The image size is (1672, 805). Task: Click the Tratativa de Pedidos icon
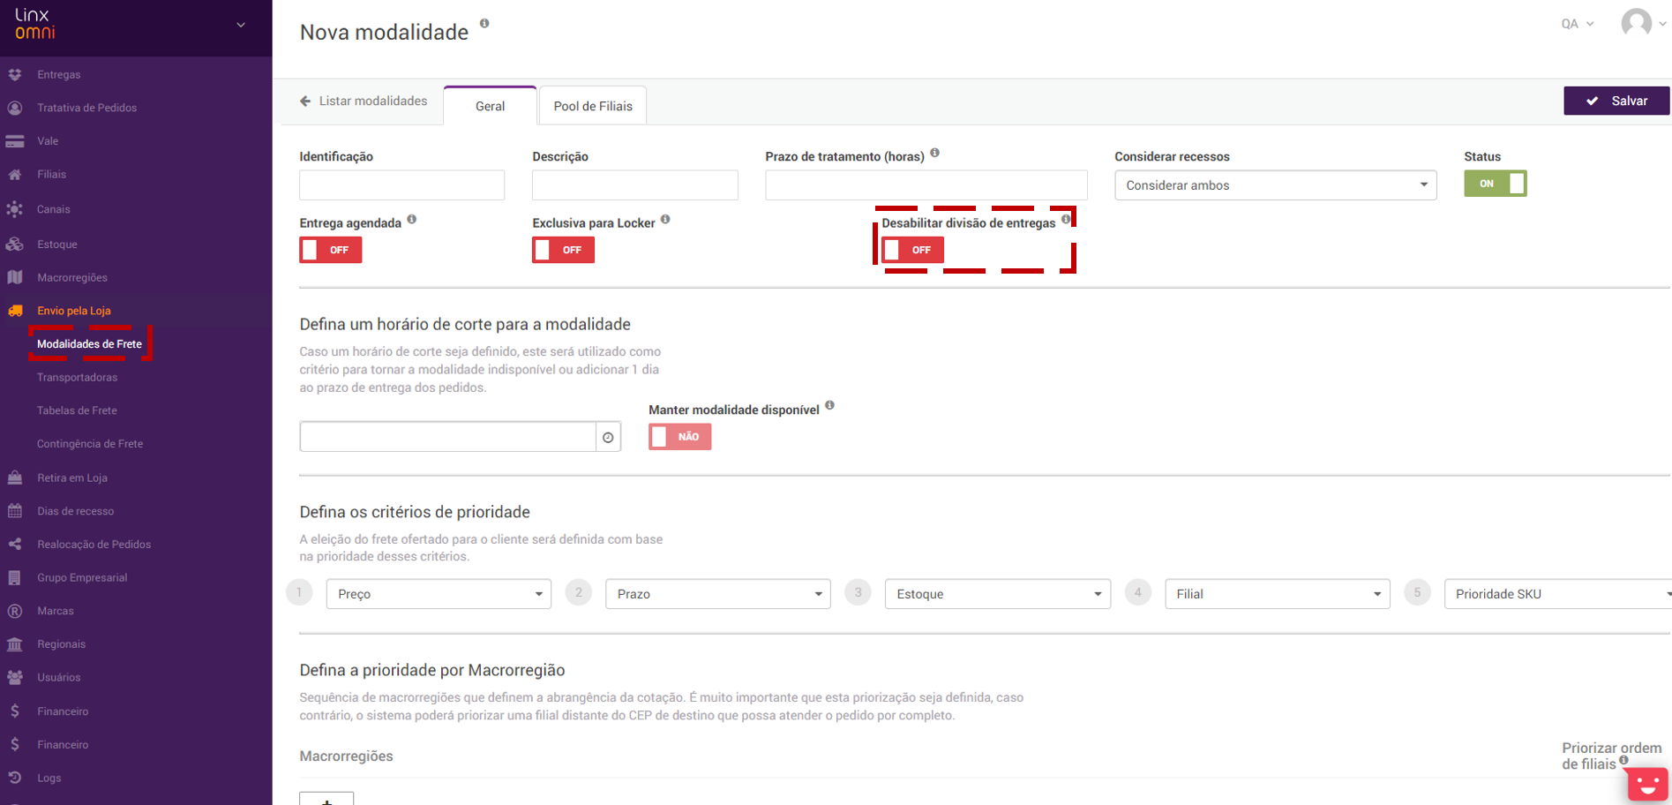pos(15,108)
